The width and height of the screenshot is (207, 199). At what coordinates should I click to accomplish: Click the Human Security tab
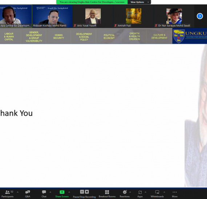pos(58,37)
